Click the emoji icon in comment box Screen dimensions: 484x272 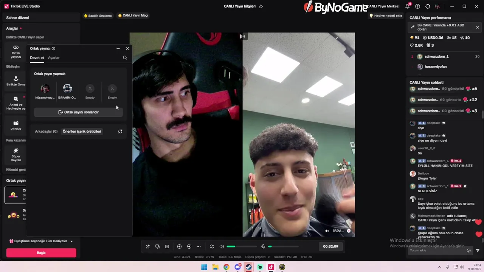click(468, 250)
